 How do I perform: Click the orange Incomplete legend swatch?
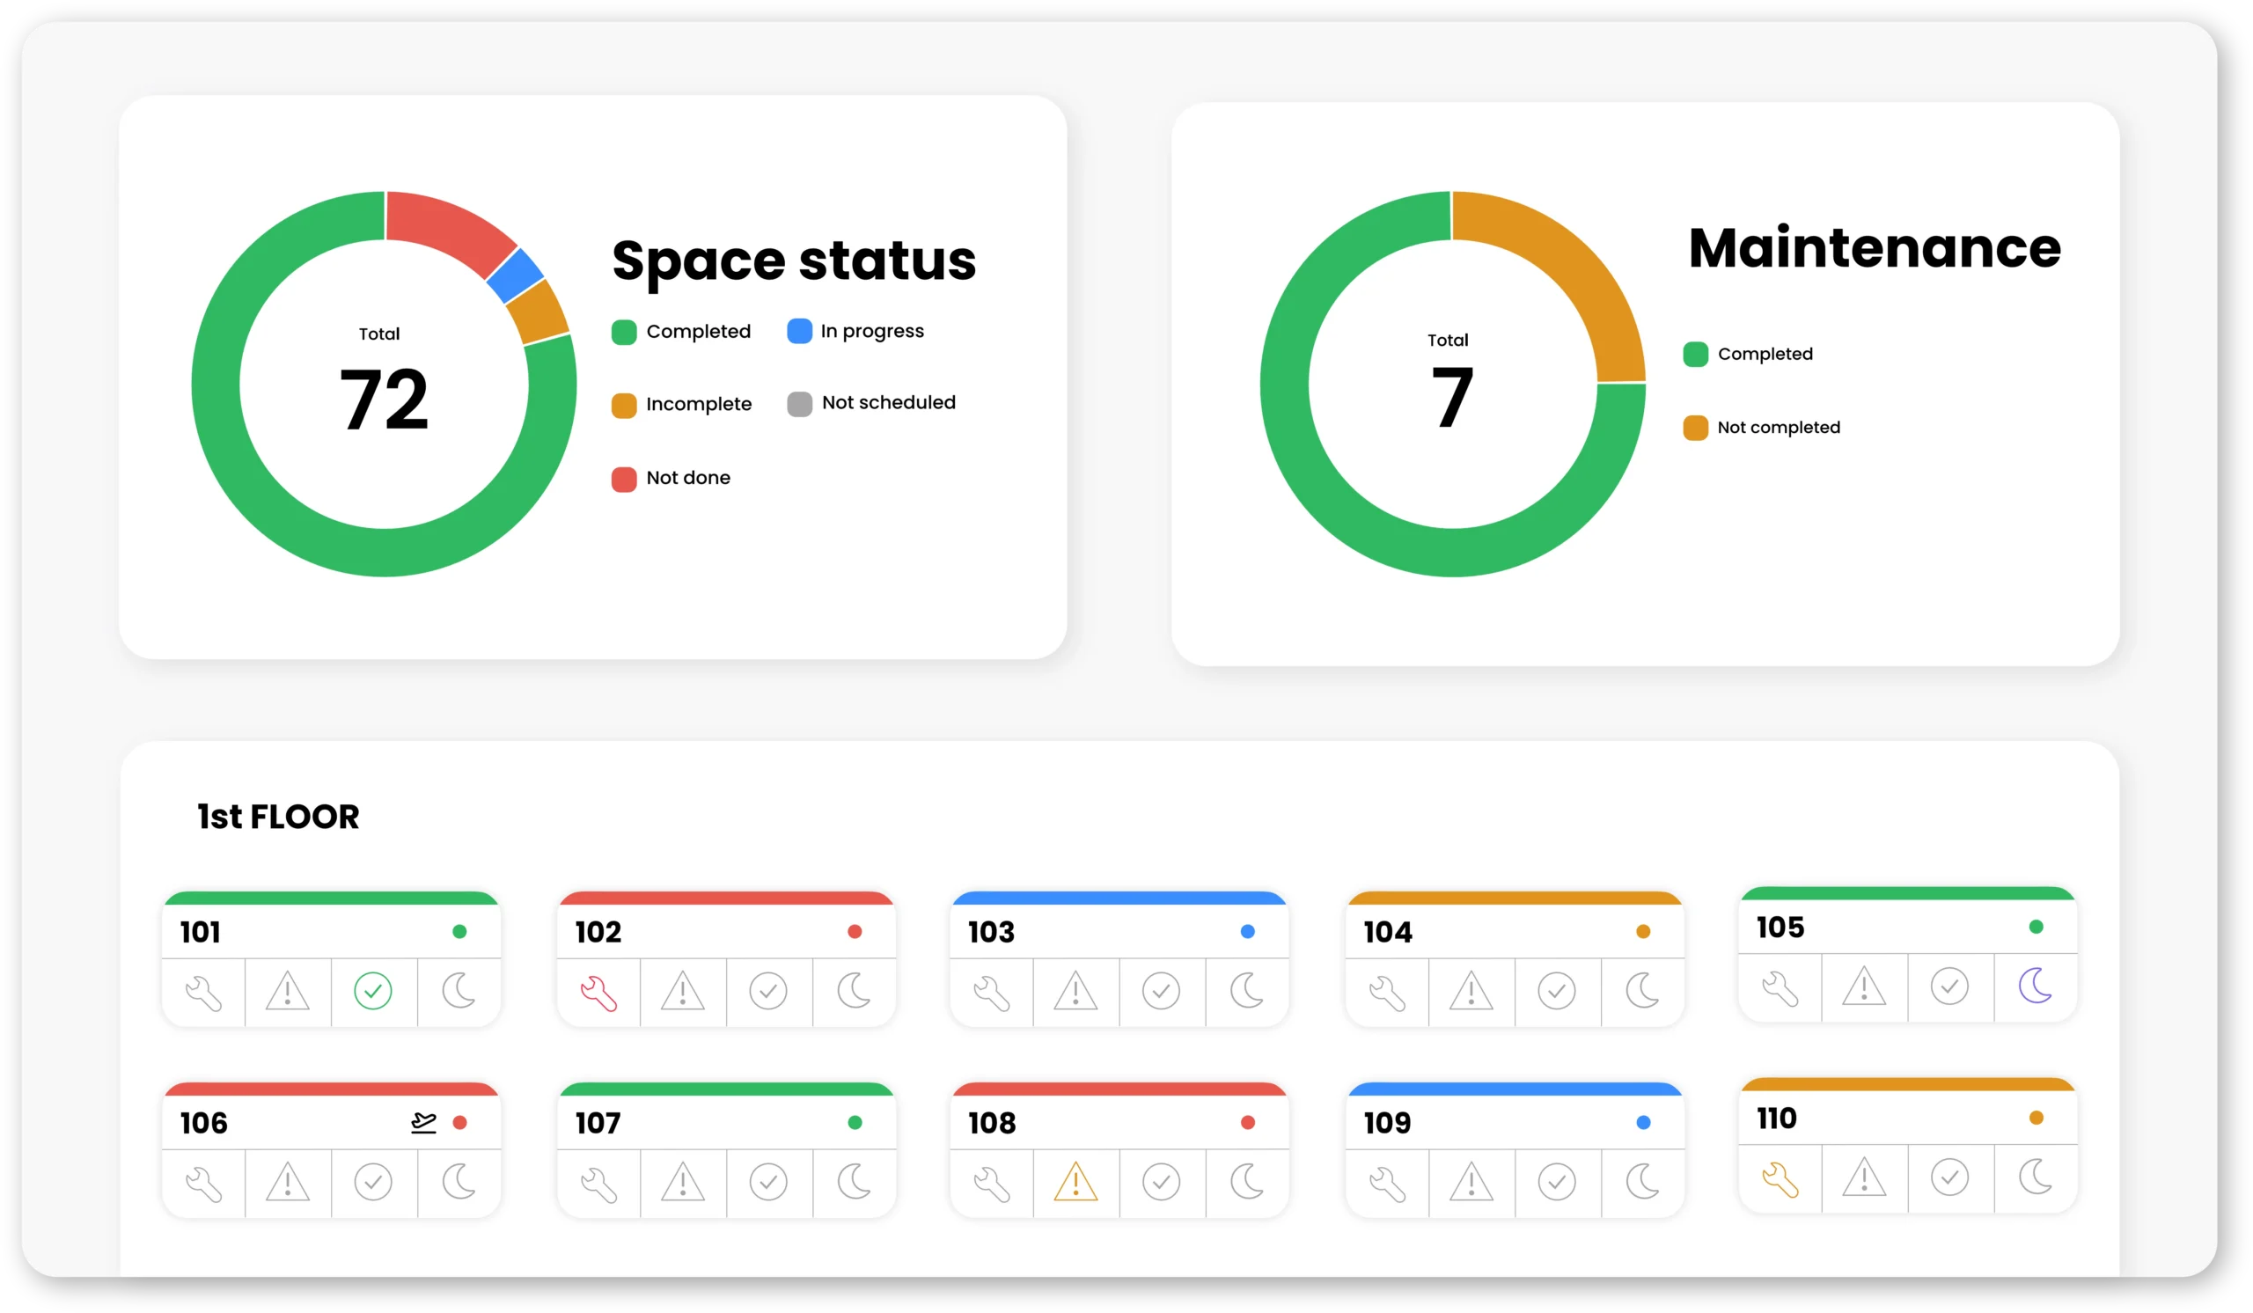click(x=624, y=405)
